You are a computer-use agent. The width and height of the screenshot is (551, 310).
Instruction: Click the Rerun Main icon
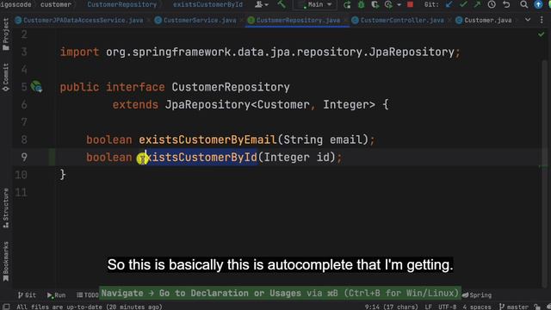pyautogui.click(x=347, y=4)
